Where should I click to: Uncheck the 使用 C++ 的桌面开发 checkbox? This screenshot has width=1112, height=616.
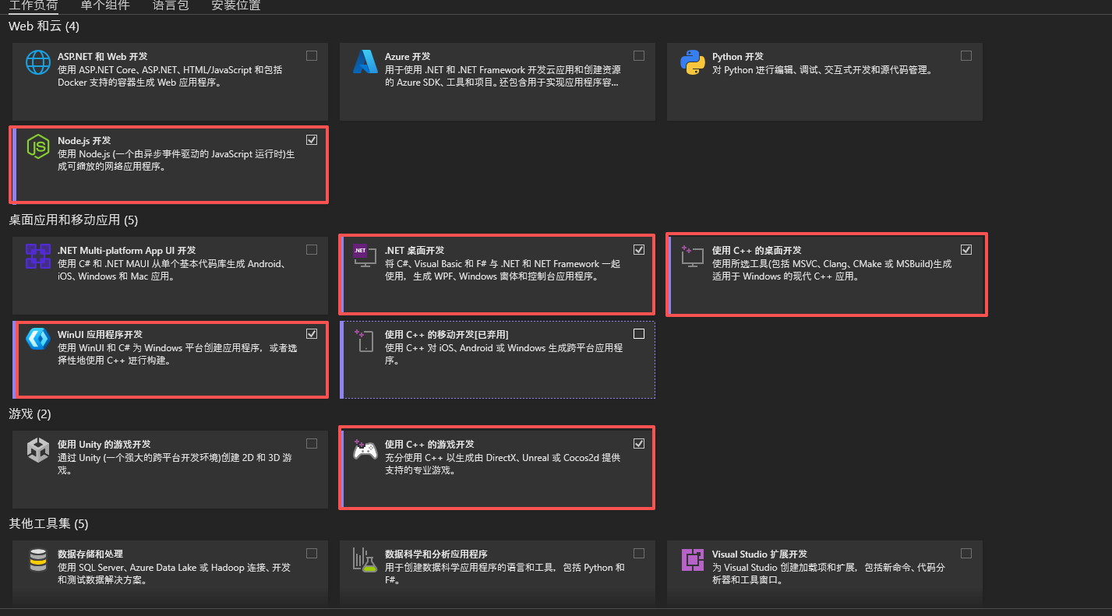point(966,250)
